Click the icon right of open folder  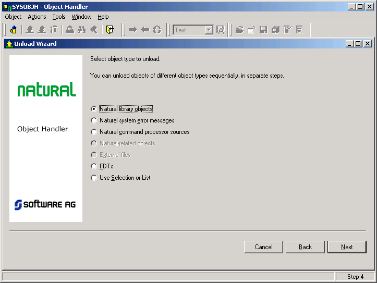point(251,30)
